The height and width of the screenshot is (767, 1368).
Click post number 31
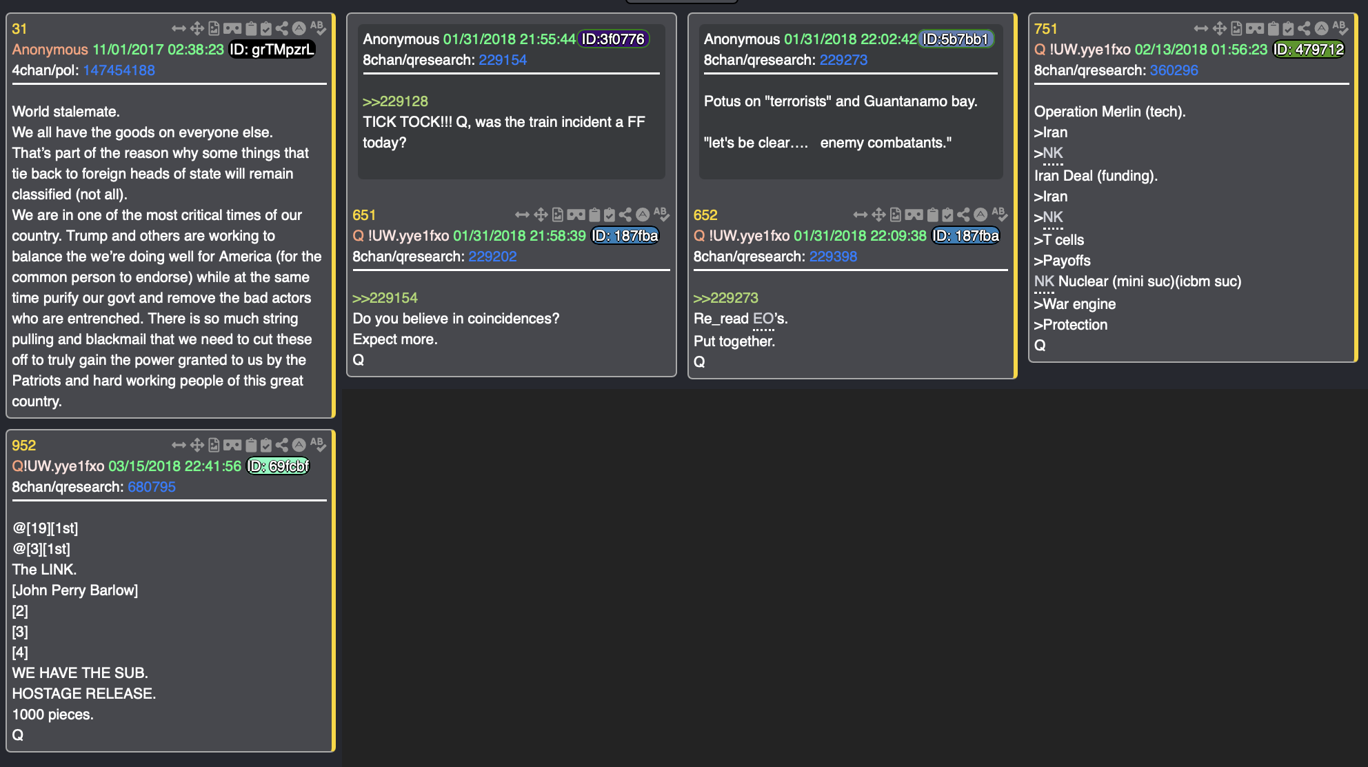click(x=19, y=29)
